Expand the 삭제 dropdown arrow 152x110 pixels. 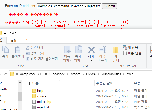(x=91, y=61)
